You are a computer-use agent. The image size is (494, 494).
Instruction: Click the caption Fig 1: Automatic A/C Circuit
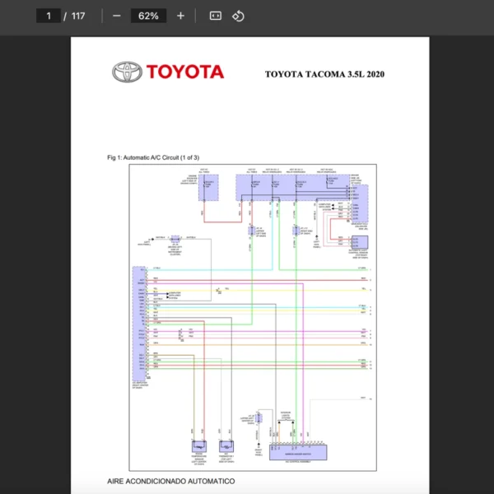153,157
